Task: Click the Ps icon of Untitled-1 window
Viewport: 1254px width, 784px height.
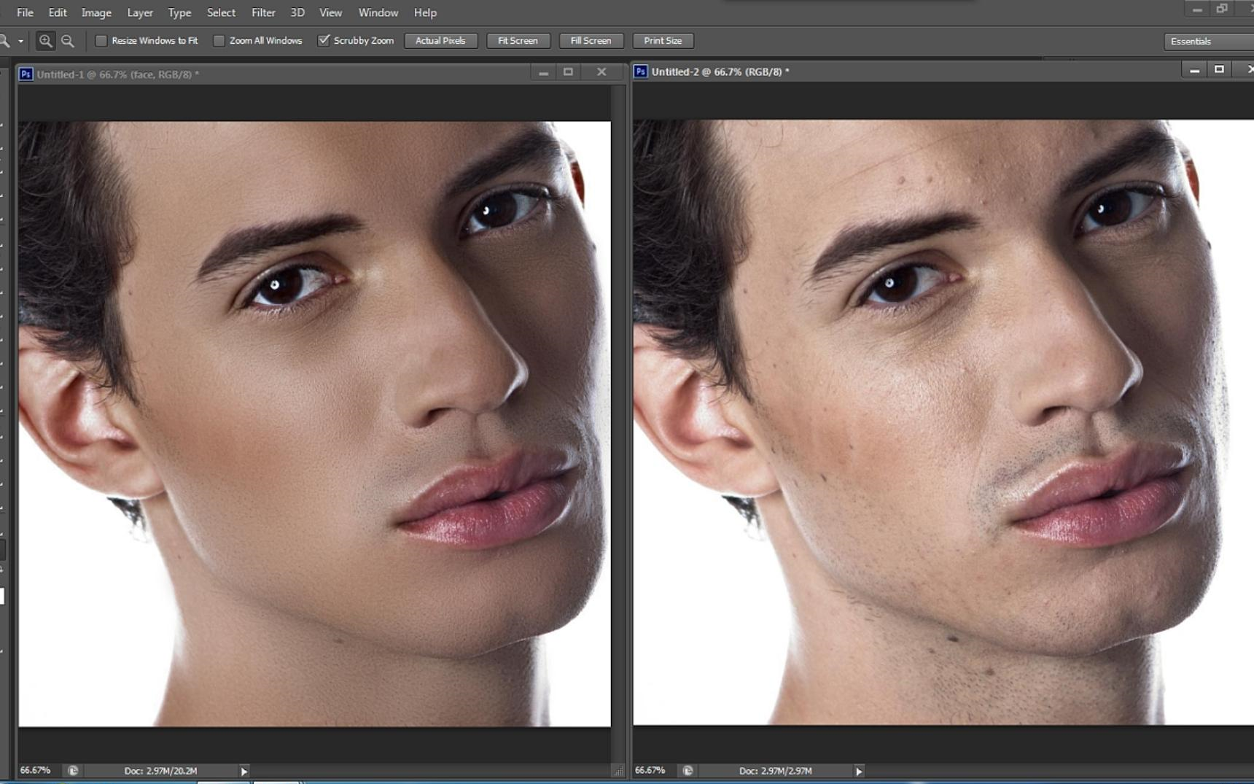Action: (x=26, y=74)
